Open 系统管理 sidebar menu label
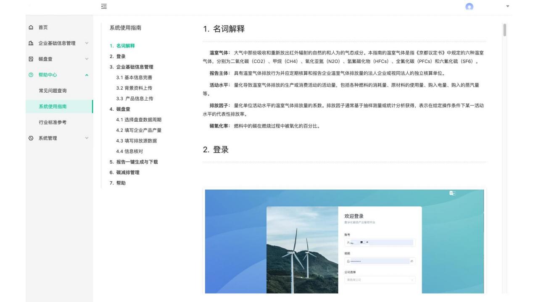 tap(48, 138)
